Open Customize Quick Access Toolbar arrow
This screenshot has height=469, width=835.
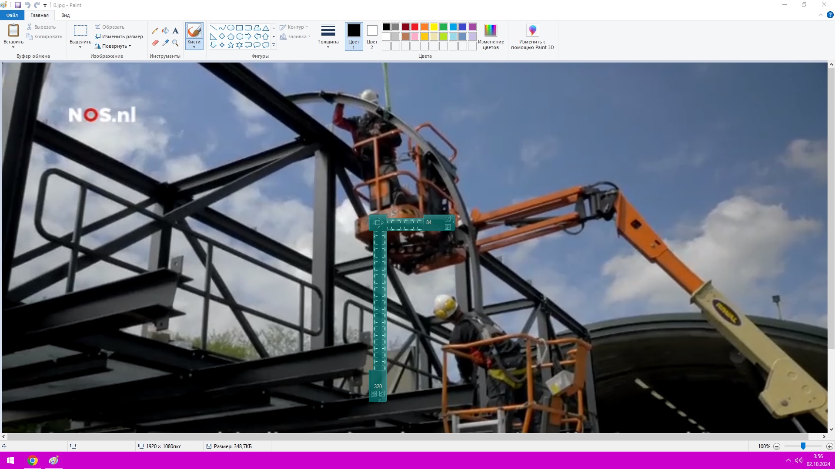[45, 6]
